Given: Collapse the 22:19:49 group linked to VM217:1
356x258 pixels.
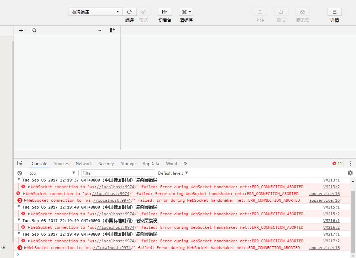Looking at the screenshot, I should (x=19, y=233).
